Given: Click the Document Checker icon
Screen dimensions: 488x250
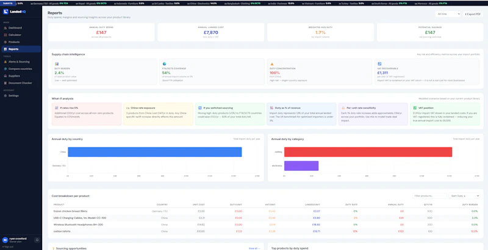Looking at the screenshot, I should point(5,83).
